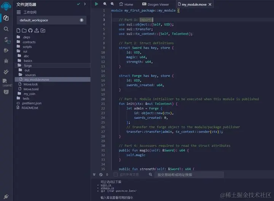This screenshot has height=201, width=274.
Task: Run script with green play button
Action: click(x=96, y=4)
